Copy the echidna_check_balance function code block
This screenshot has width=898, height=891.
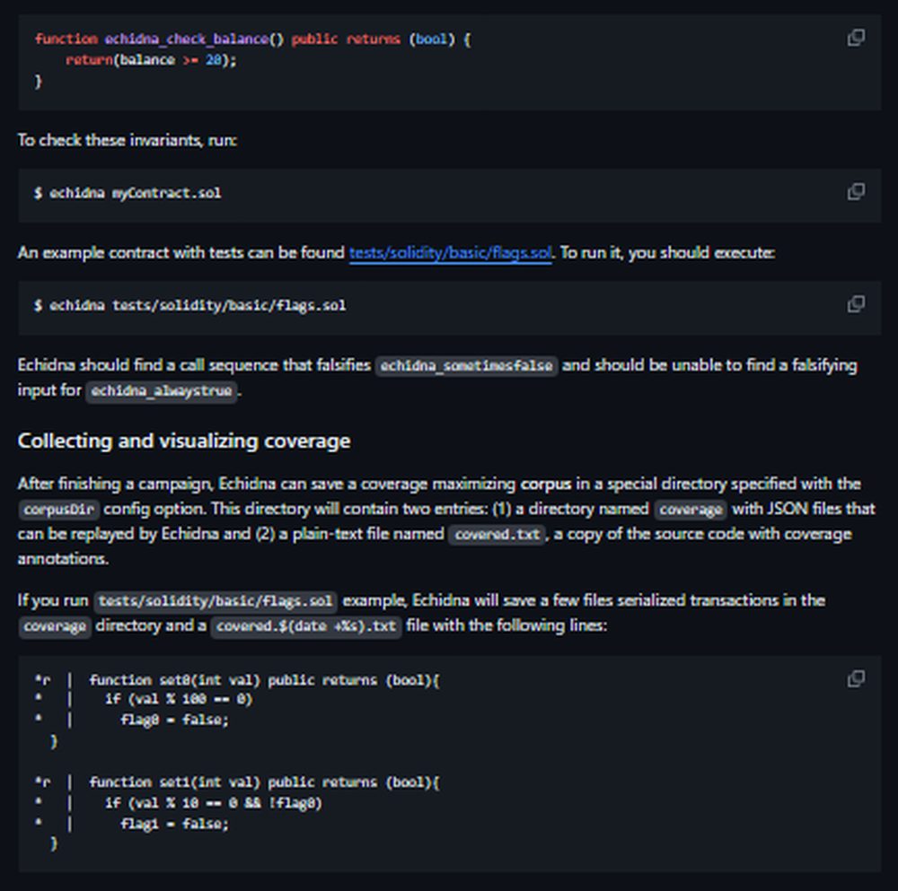click(856, 38)
